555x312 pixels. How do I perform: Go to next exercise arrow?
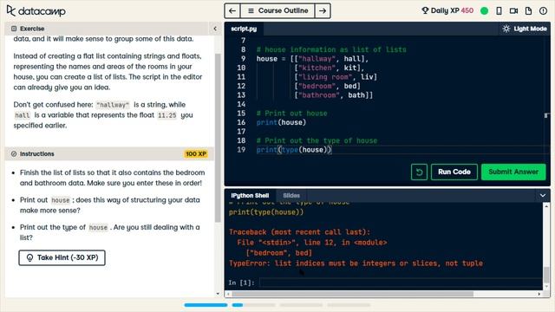(x=323, y=10)
